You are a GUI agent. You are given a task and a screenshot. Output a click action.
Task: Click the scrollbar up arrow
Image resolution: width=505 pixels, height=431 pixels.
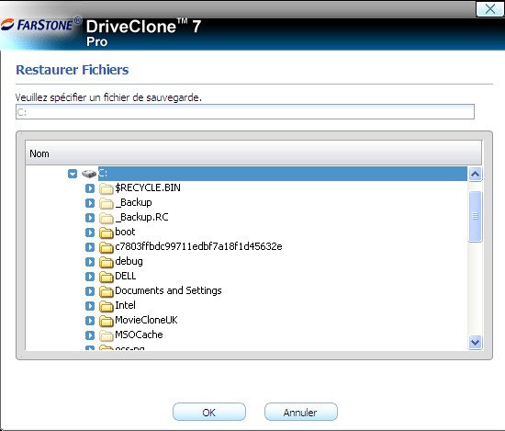pyautogui.click(x=475, y=175)
